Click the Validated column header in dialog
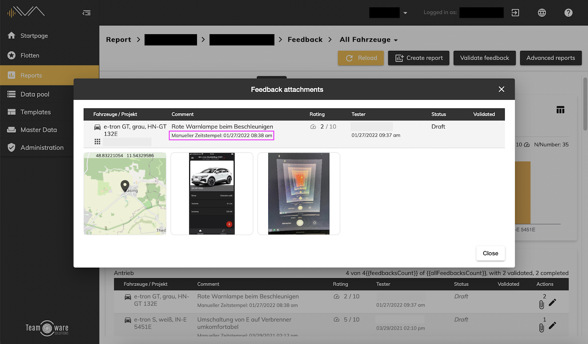 [x=484, y=114]
